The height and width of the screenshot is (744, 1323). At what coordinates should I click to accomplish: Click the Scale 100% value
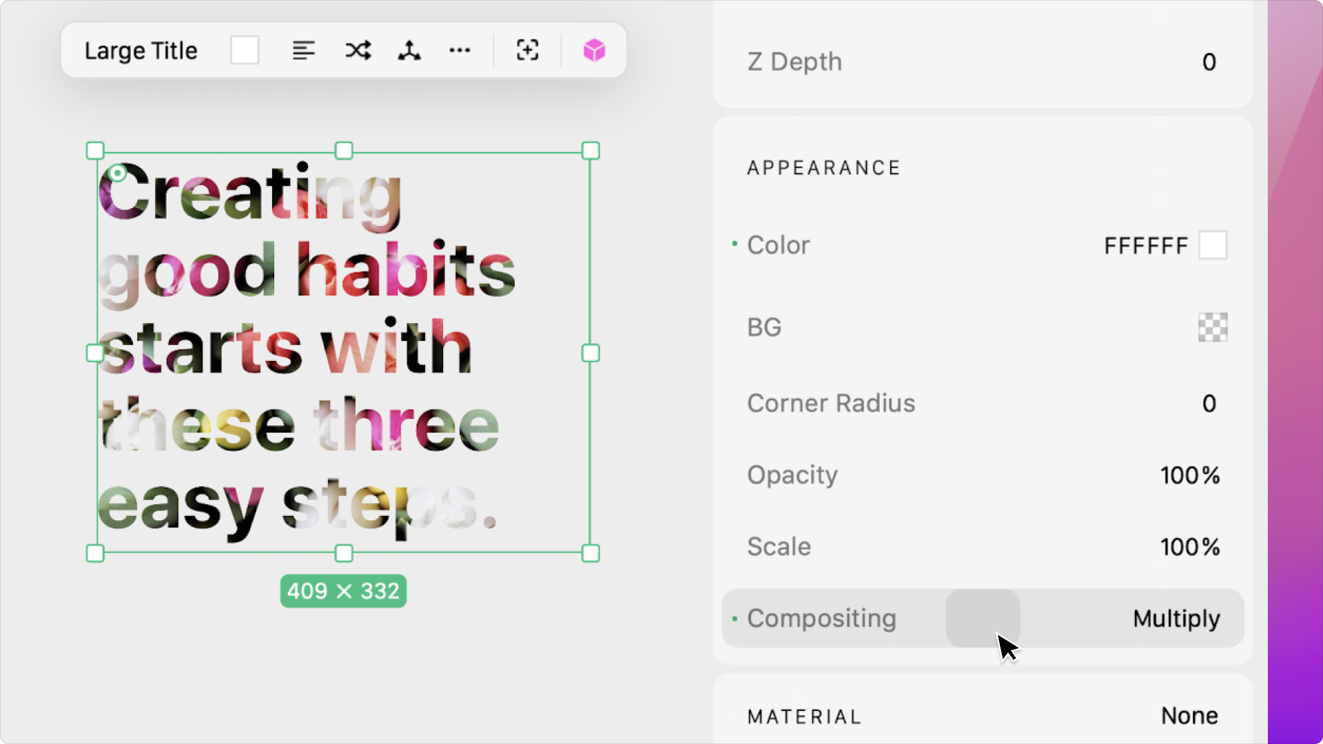click(1190, 547)
